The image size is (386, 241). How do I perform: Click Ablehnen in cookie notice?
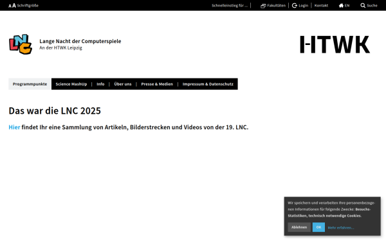299,228
